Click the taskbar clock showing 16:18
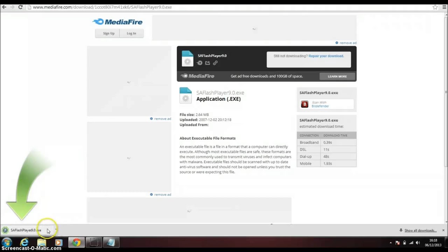448x252 pixels. (433, 243)
